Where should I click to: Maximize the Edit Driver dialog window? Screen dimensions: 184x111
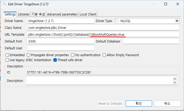[166, 4]
